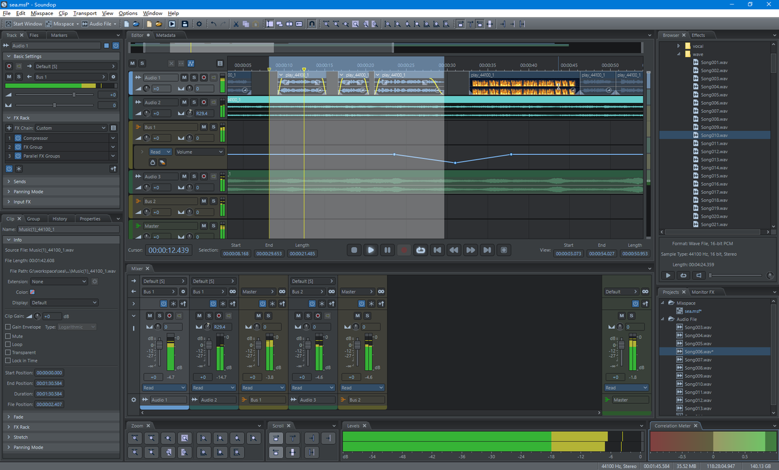Click the track list icon above track headers
This screenshot has width=779, height=470.
tap(220, 63)
